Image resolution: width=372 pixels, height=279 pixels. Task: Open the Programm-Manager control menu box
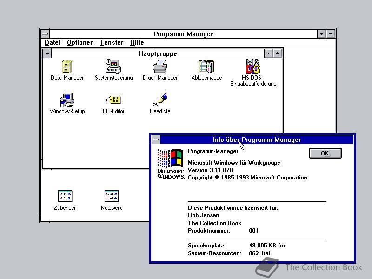45,34
